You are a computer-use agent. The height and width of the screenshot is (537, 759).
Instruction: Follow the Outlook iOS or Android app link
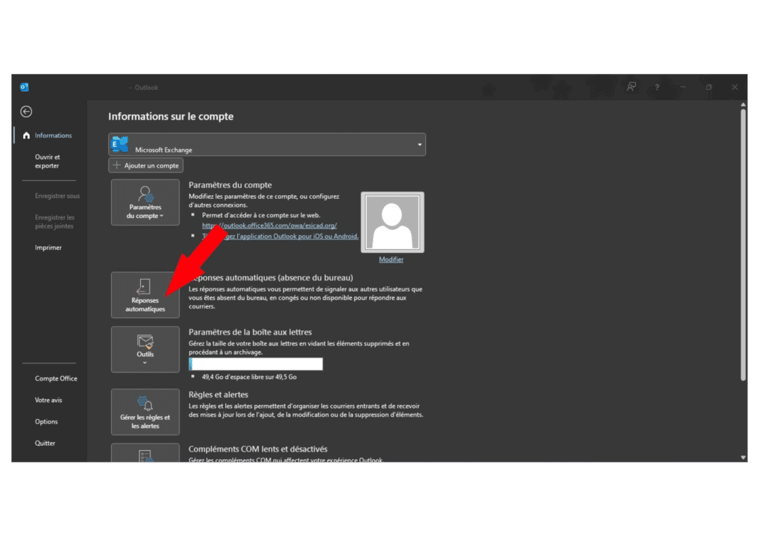tap(280, 237)
